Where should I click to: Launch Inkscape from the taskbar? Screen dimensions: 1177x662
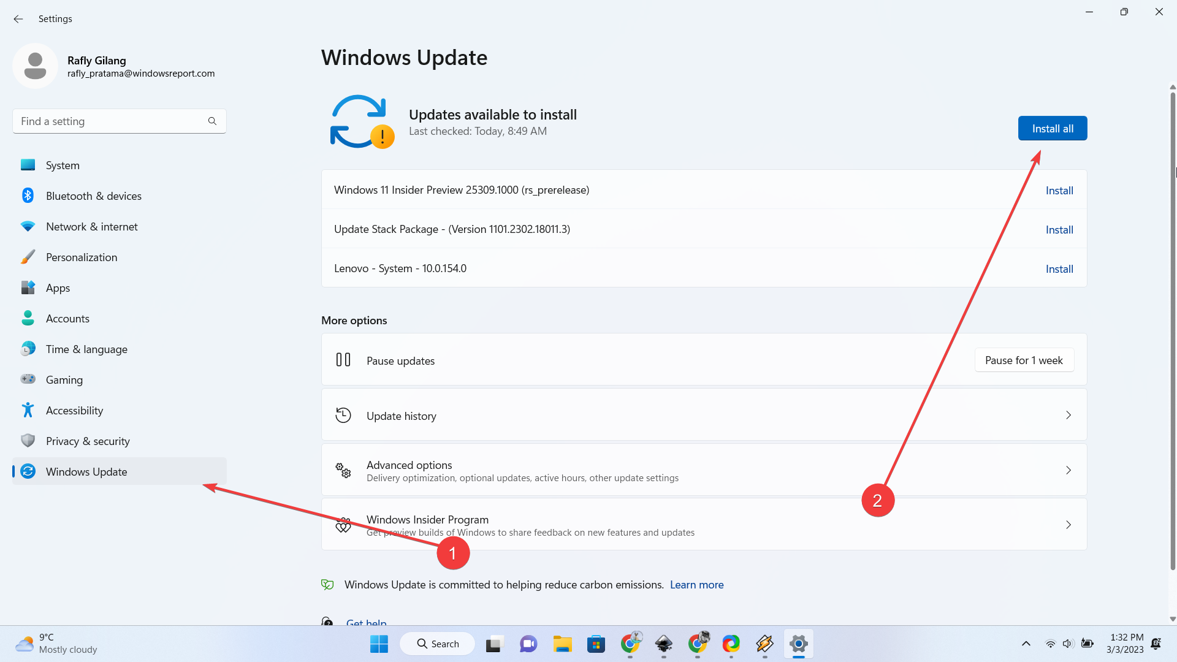tap(664, 644)
